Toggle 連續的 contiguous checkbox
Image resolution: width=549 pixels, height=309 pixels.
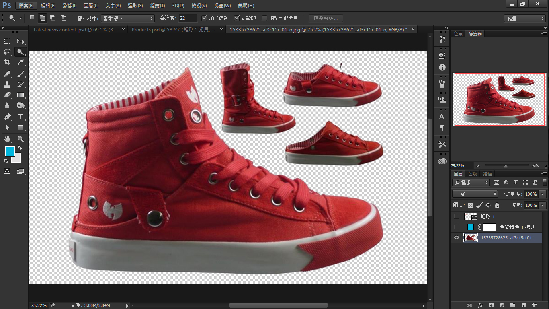tap(237, 18)
